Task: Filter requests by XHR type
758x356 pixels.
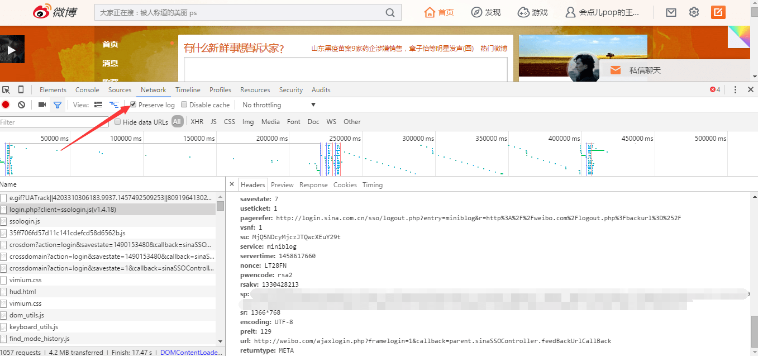Action: pos(197,122)
